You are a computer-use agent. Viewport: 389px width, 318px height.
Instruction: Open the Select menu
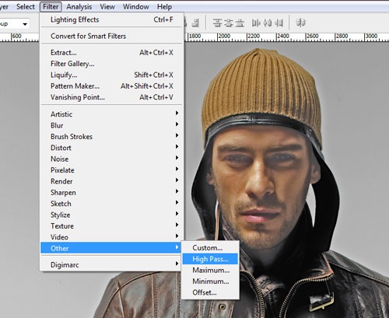pos(26,6)
